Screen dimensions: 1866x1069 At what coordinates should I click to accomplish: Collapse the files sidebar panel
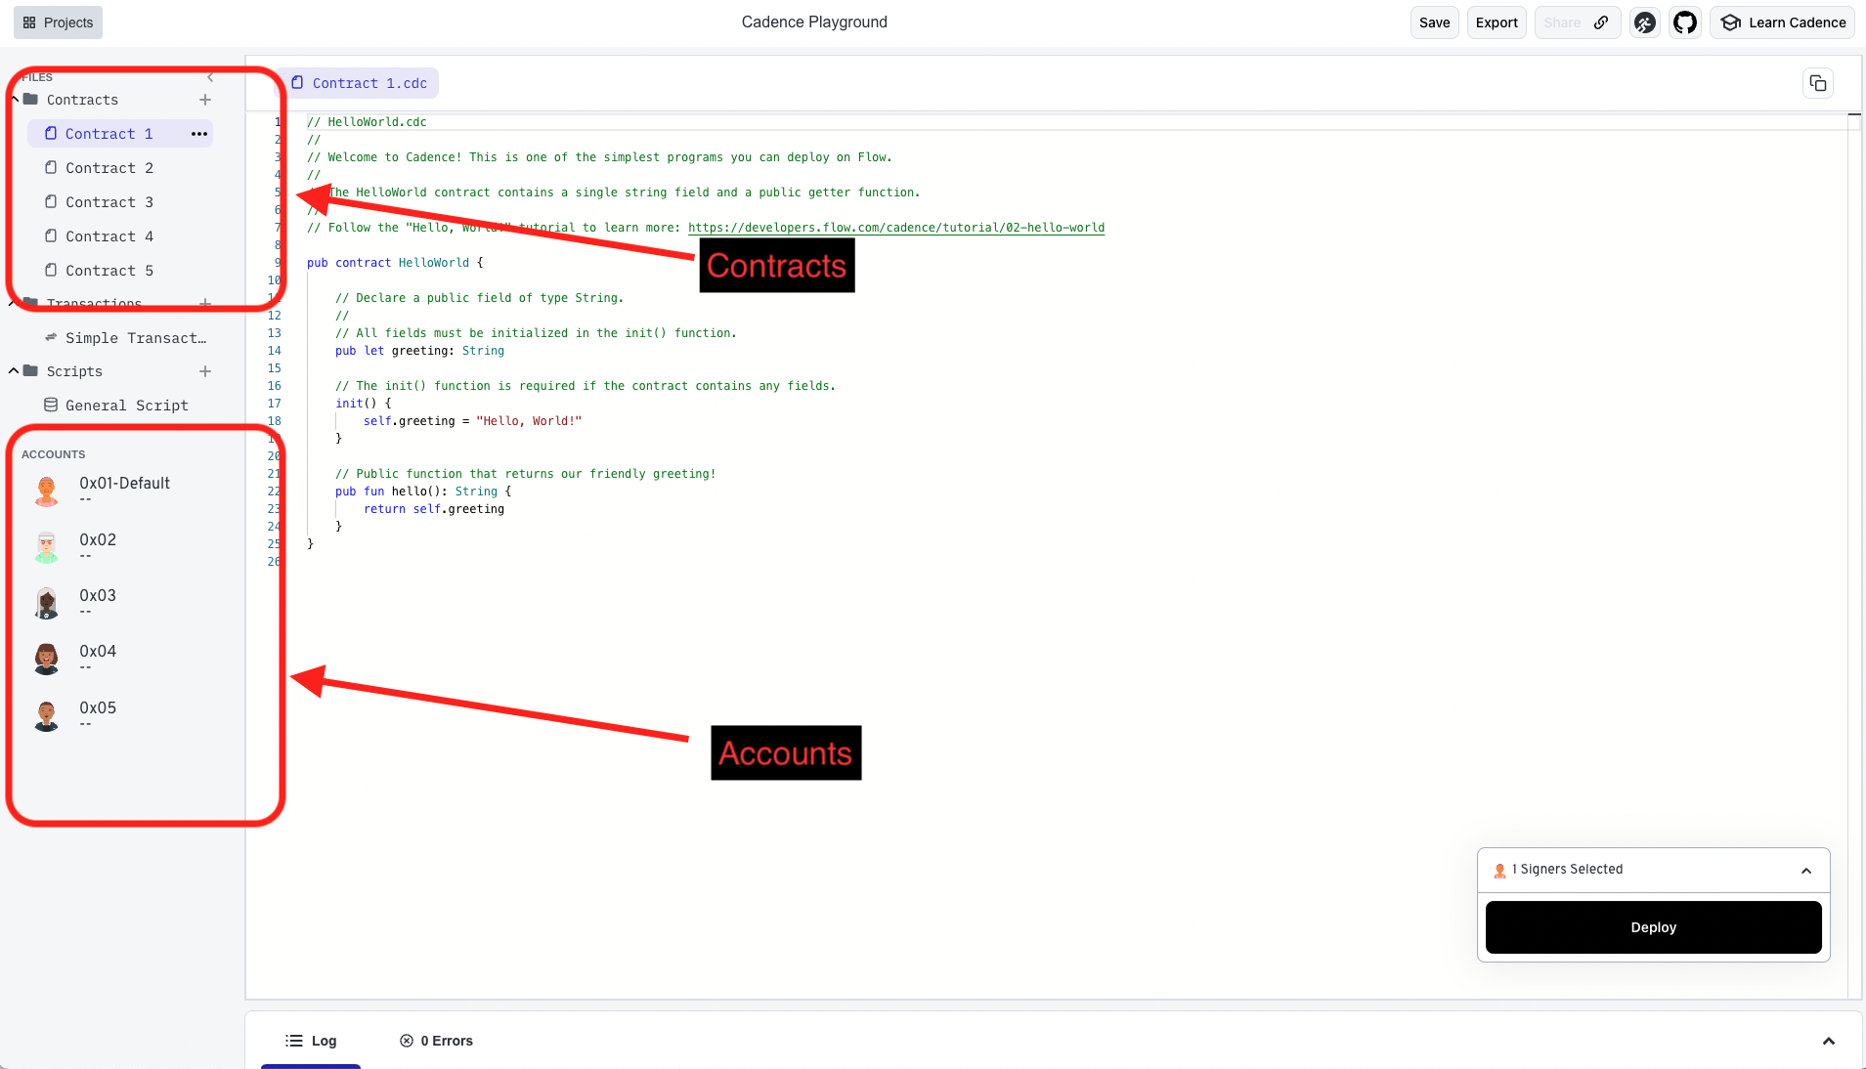tap(210, 77)
